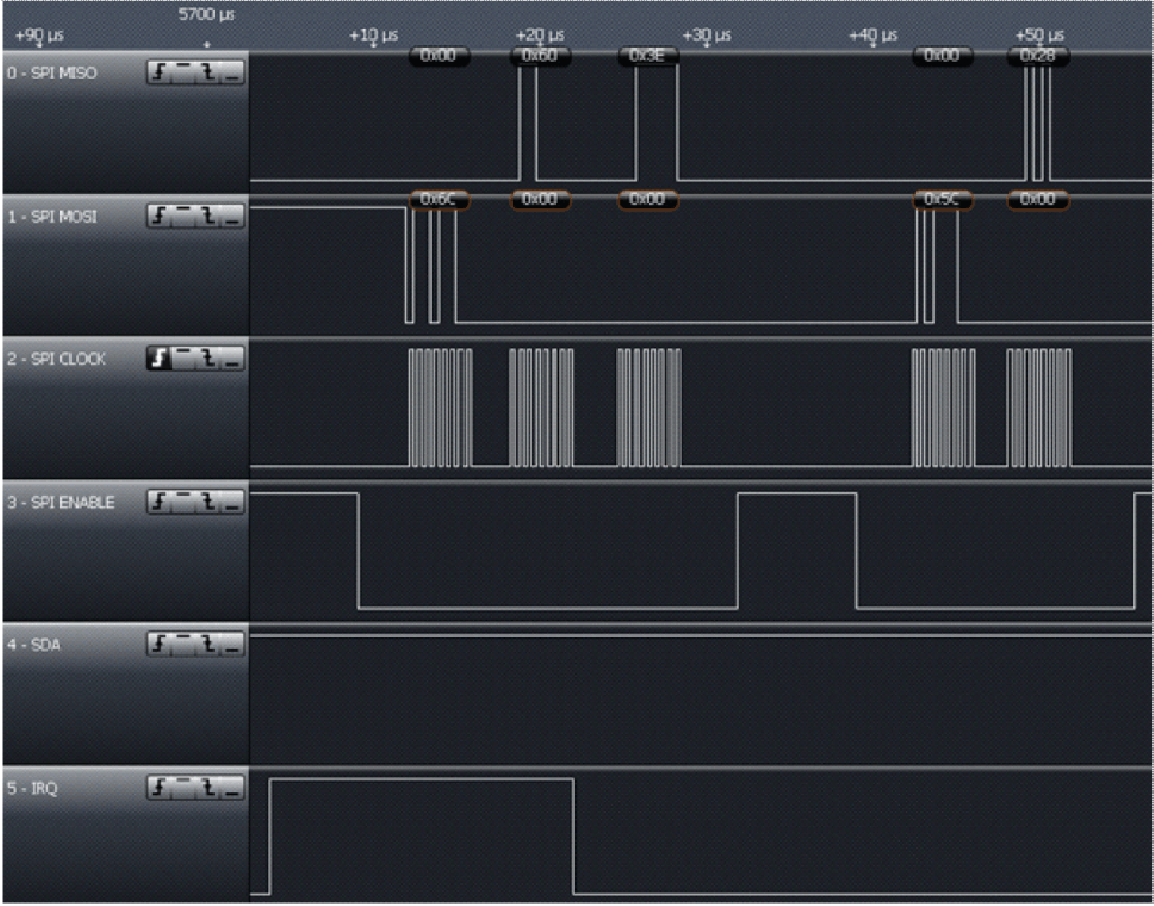
Task: Click the +30 µs ruler mark on the timeline
Action: click(x=706, y=36)
